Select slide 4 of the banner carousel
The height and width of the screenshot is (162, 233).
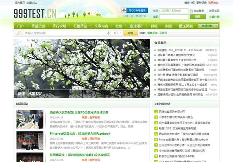[139, 94]
